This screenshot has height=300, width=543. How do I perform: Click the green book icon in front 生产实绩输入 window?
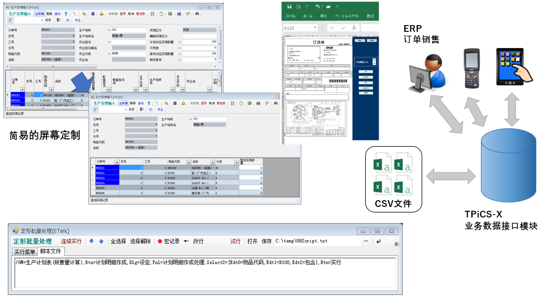pos(249,103)
